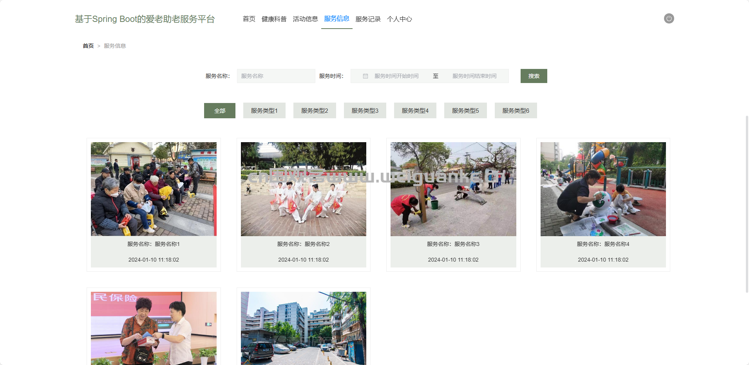The height and width of the screenshot is (365, 749).
Task: Click the page vertical scrollbar
Action: point(747,204)
